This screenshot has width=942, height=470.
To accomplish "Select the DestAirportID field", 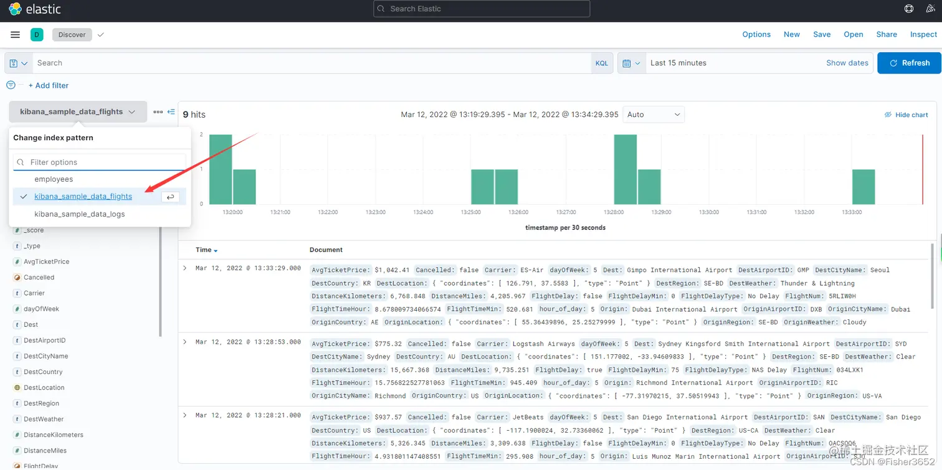I will tap(45, 341).
